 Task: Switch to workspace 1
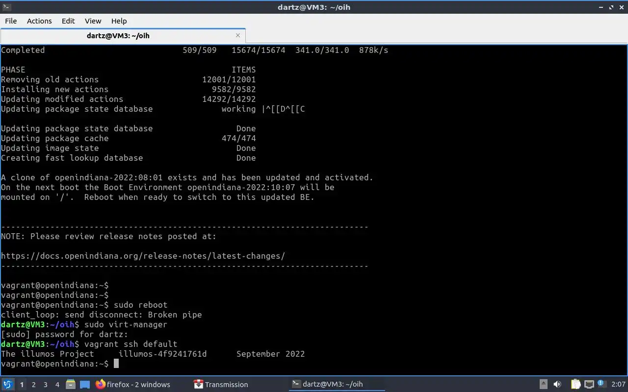(x=22, y=385)
